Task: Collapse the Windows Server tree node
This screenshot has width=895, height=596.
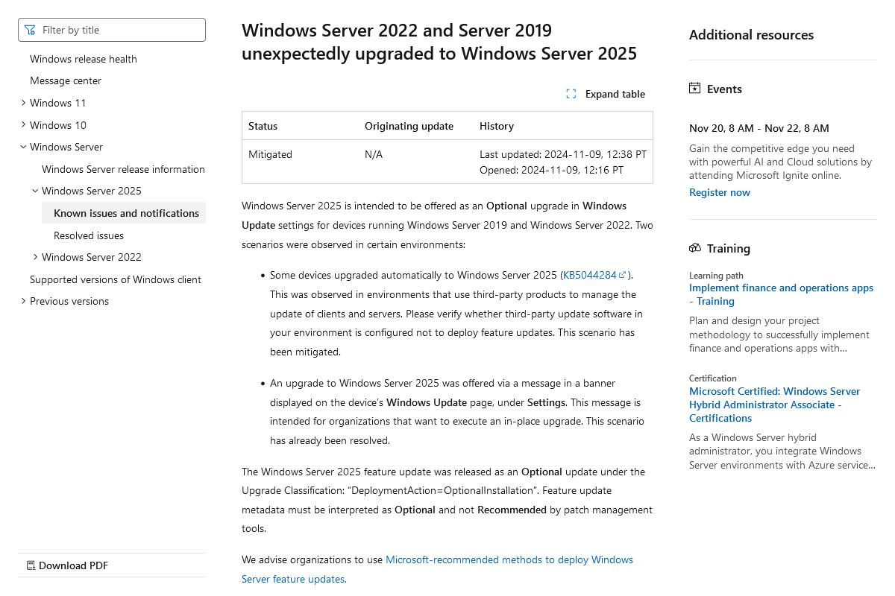Action: tap(23, 147)
